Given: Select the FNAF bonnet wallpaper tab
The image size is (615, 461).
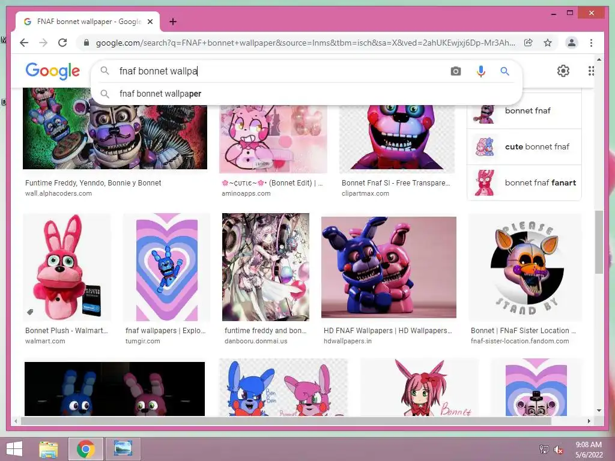Looking at the screenshot, I should [88, 22].
